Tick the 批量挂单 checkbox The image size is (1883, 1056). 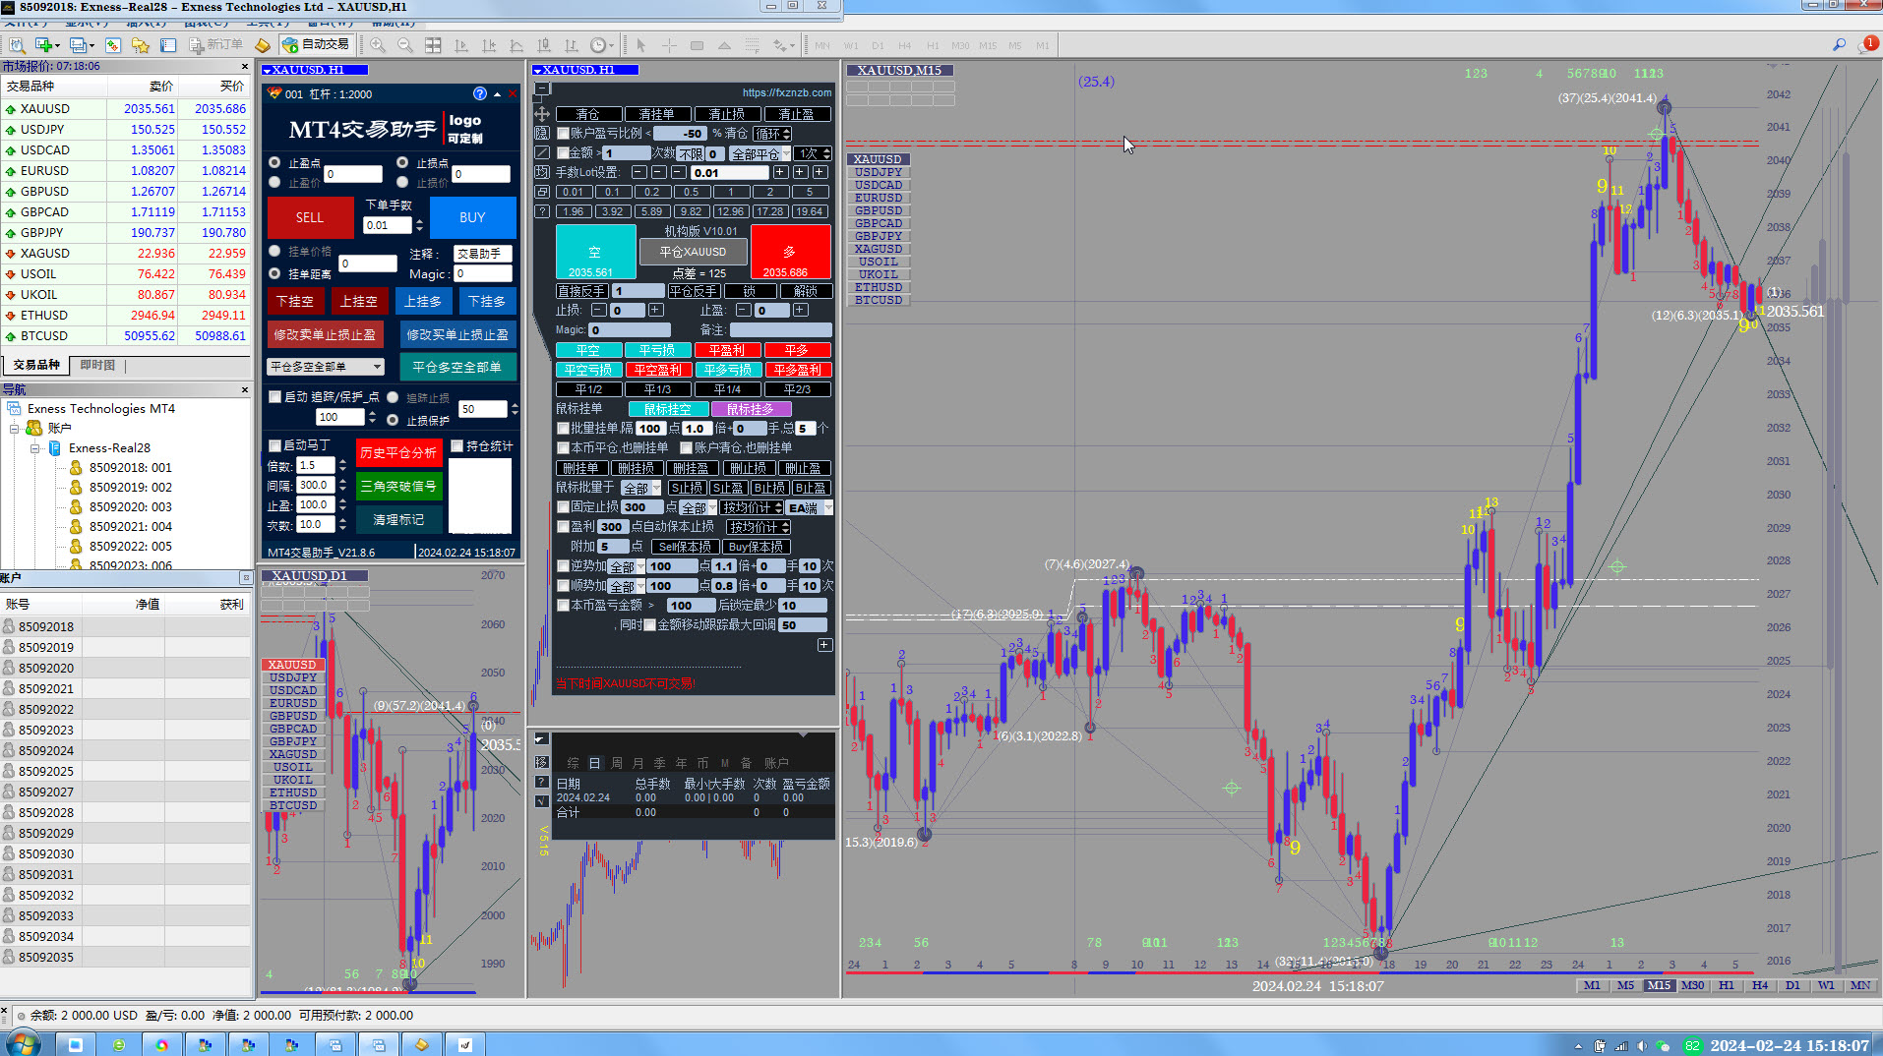pos(564,428)
